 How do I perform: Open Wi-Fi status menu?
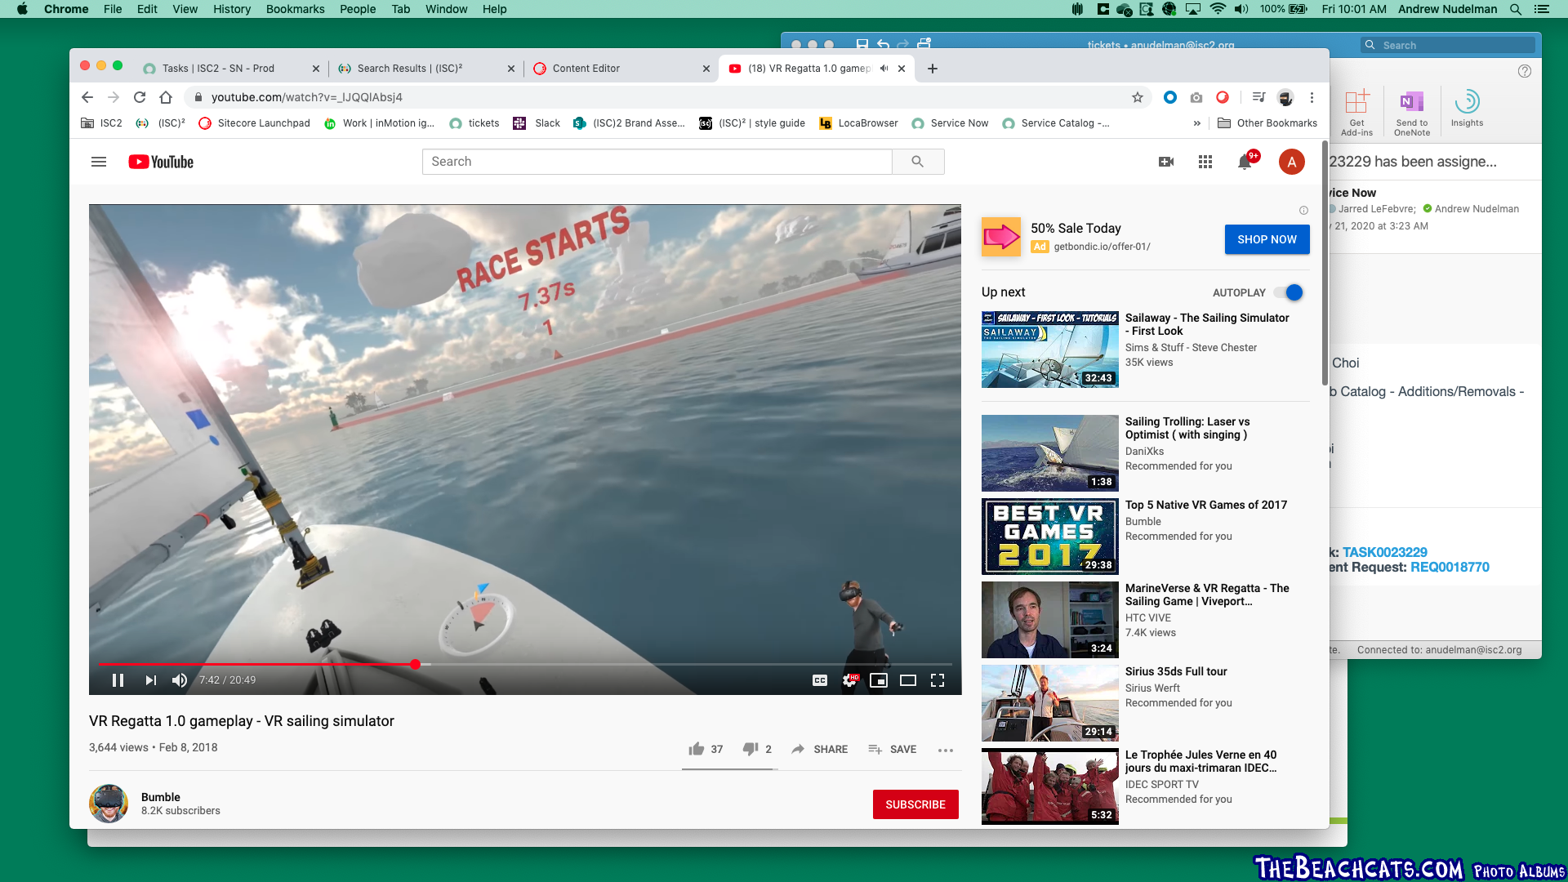(x=1218, y=9)
